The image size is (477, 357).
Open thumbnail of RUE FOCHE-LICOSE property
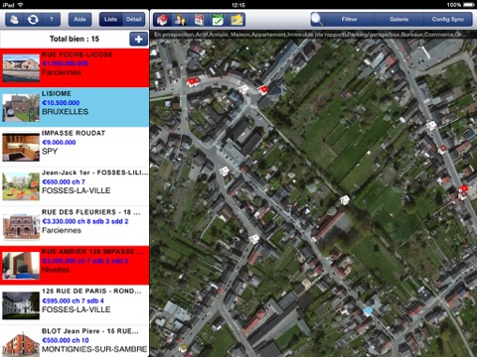[21, 68]
